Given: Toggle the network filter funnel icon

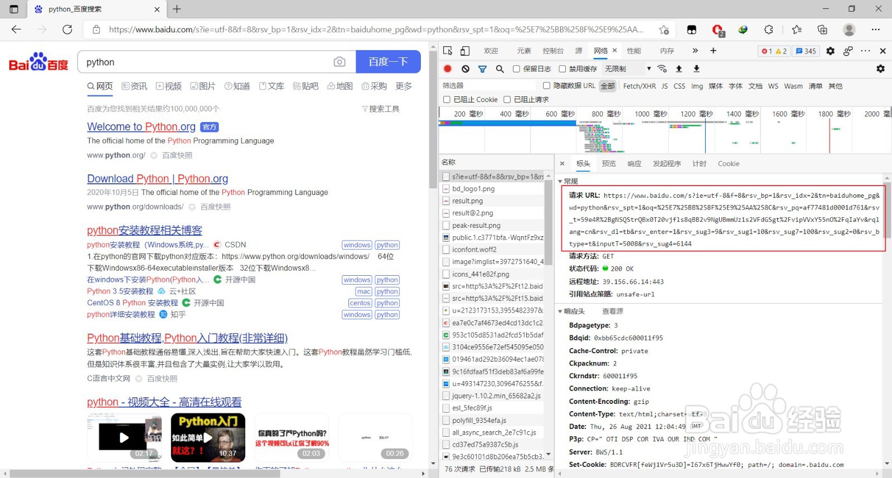Looking at the screenshot, I should [482, 69].
